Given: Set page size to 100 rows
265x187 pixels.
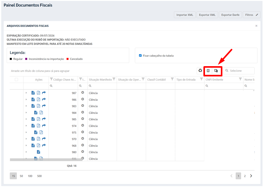Looking at the screenshot, I should click(x=30, y=176).
